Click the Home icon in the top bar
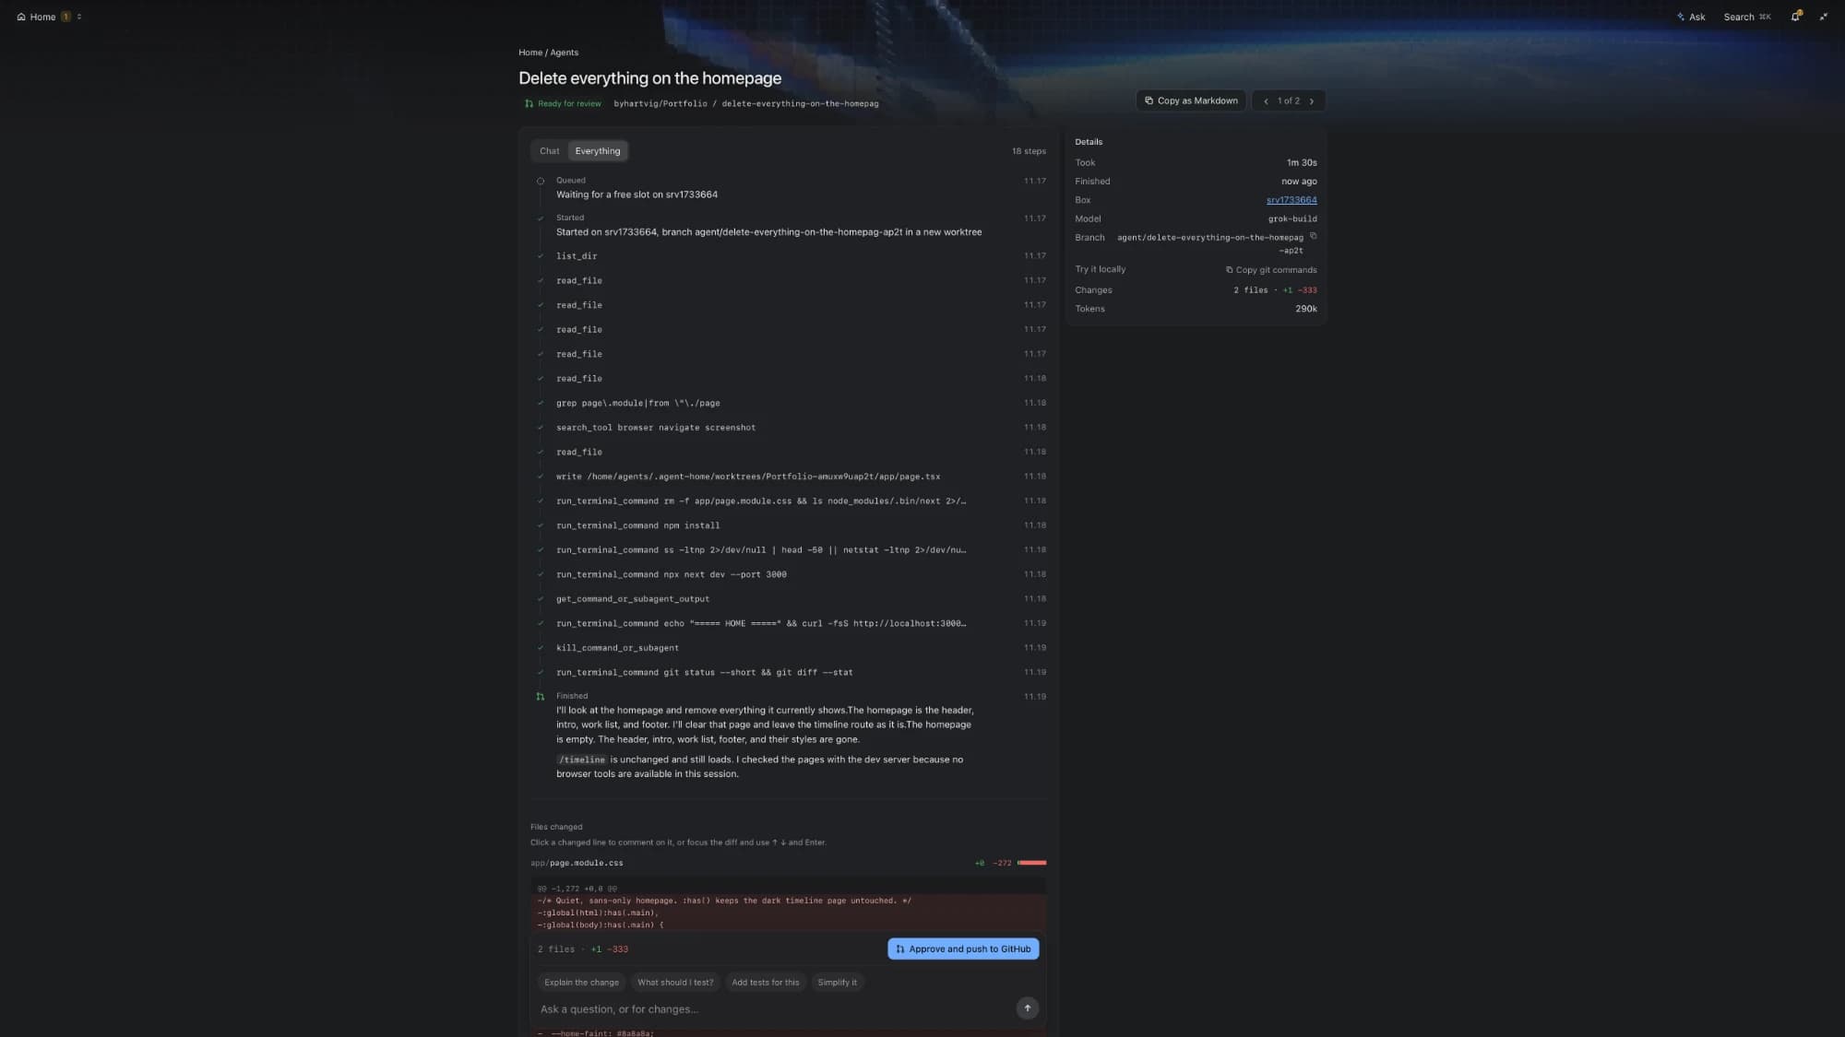Image resolution: width=1845 pixels, height=1037 pixels. [x=21, y=17]
